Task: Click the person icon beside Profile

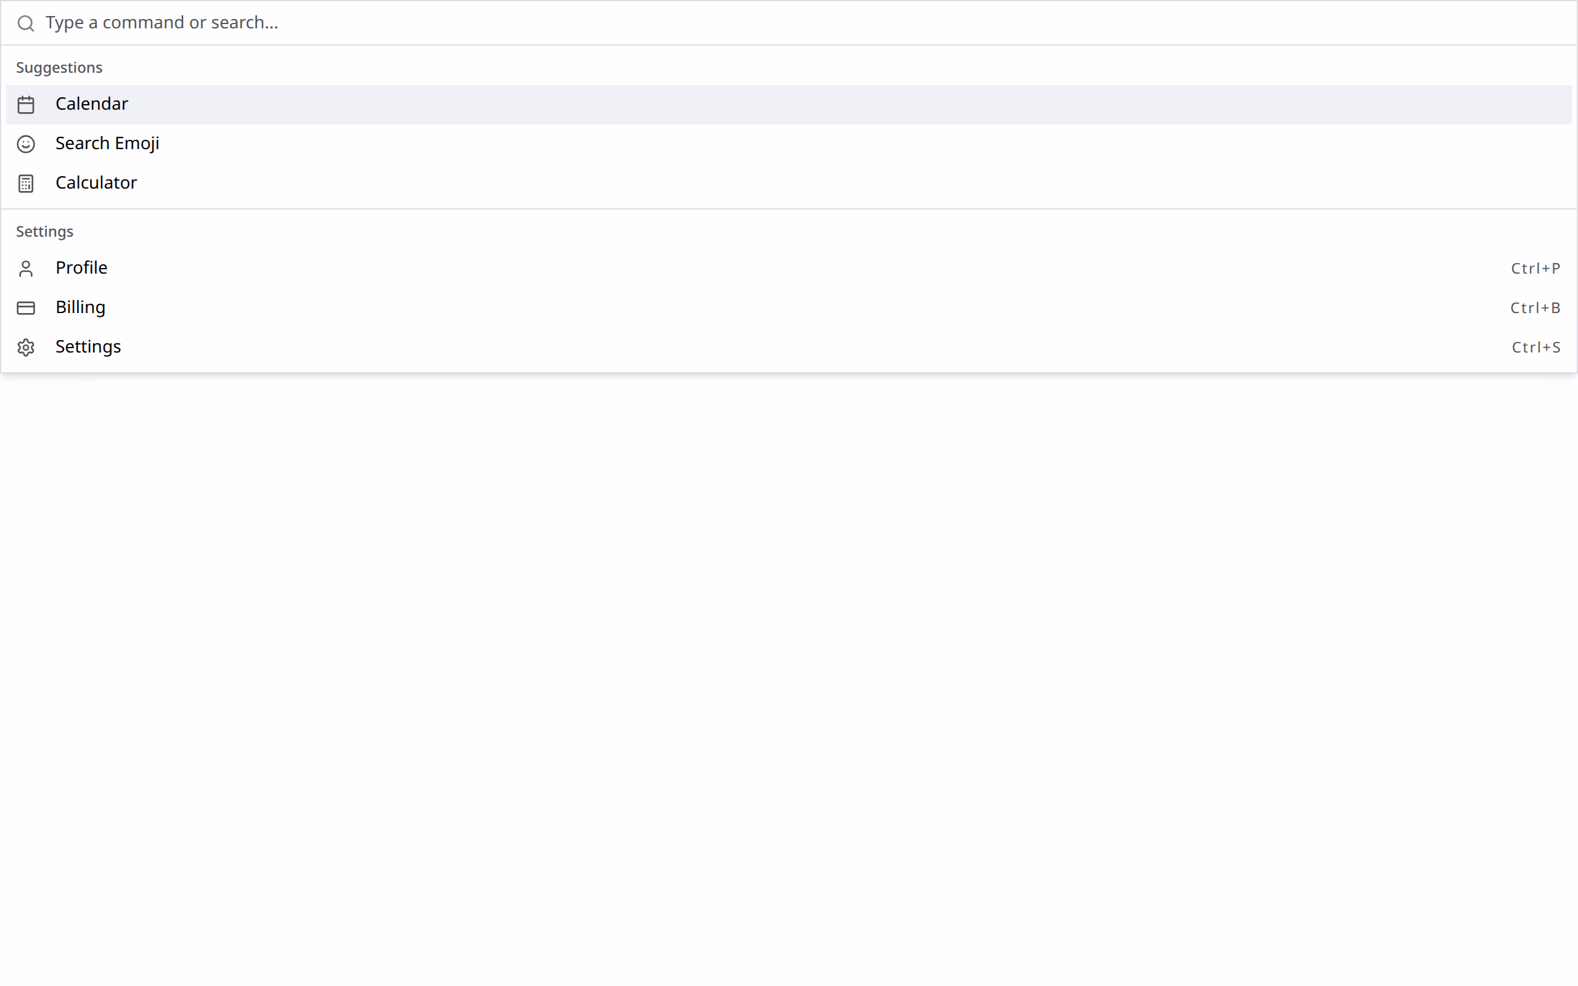Action: click(25, 269)
